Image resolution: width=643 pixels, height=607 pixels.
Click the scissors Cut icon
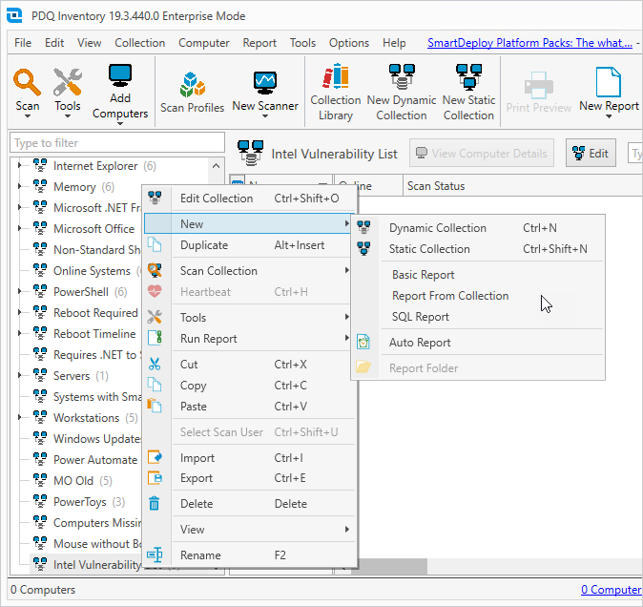pyautogui.click(x=155, y=364)
